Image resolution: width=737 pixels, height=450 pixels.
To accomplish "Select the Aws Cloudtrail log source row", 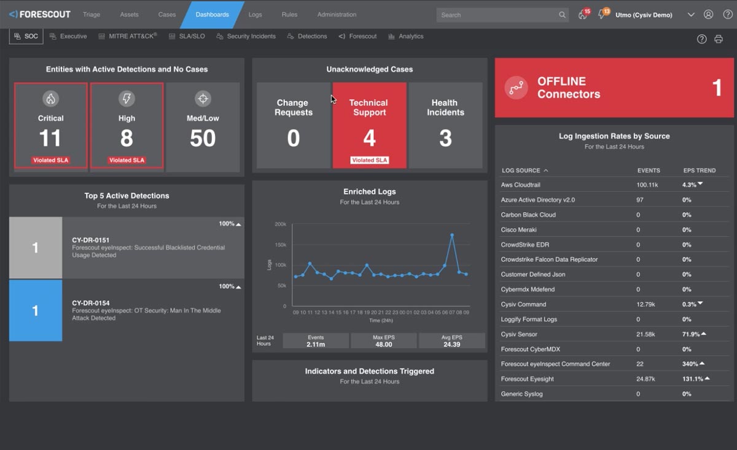I will tap(614, 185).
